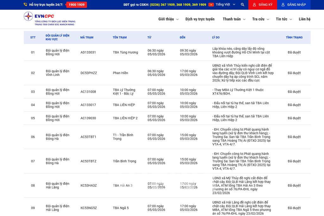Click the MÃ TRẠM column header
The image size is (324, 216).
tap(87, 37)
